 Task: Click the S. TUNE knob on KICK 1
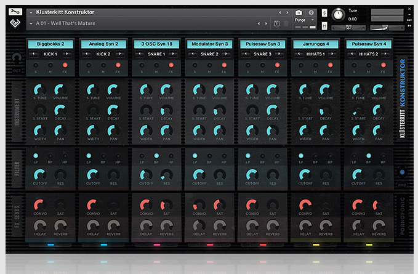click(x=40, y=90)
